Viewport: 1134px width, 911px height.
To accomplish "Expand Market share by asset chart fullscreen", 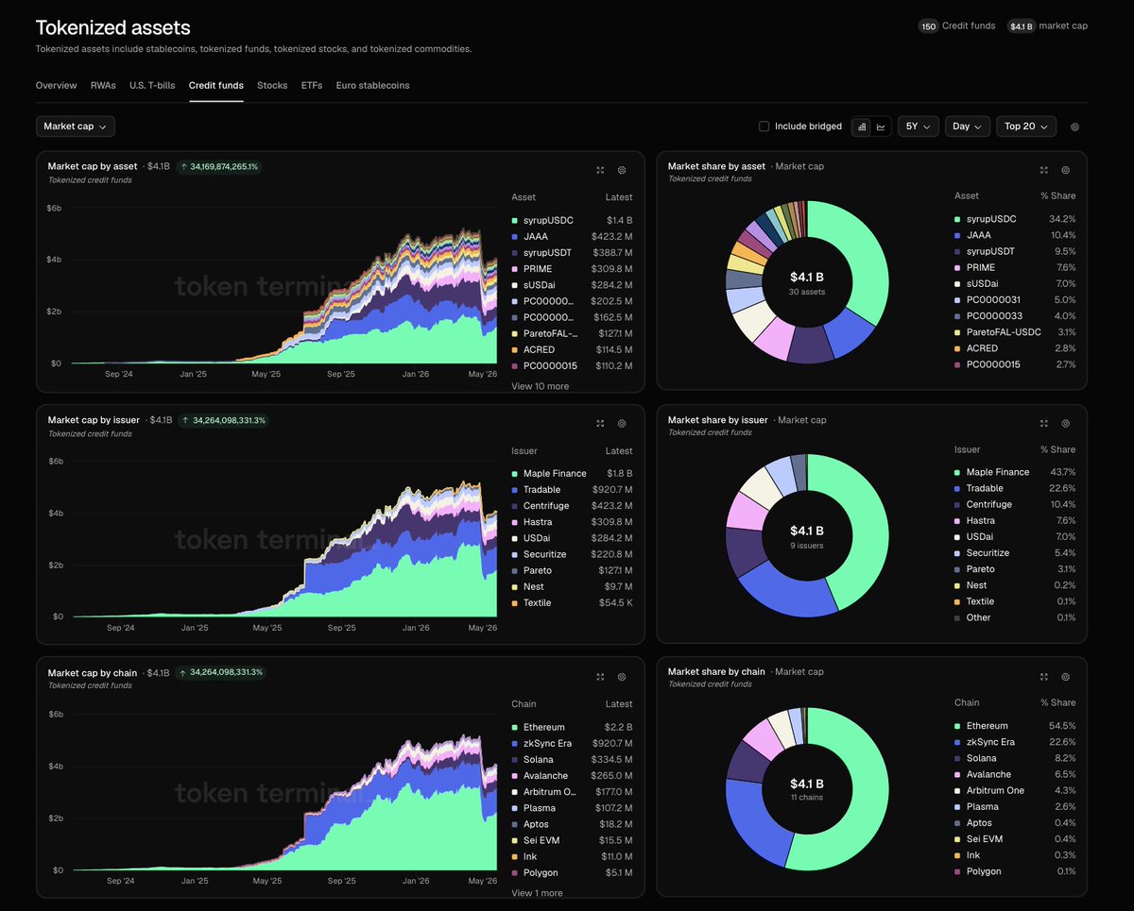I will (x=1043, y=170).
